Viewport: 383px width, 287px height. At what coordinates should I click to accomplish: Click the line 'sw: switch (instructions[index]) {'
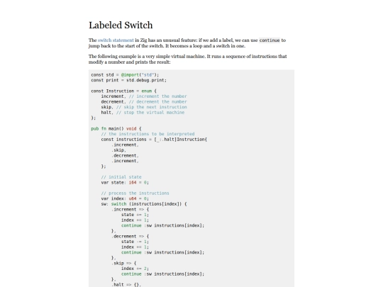144,204
